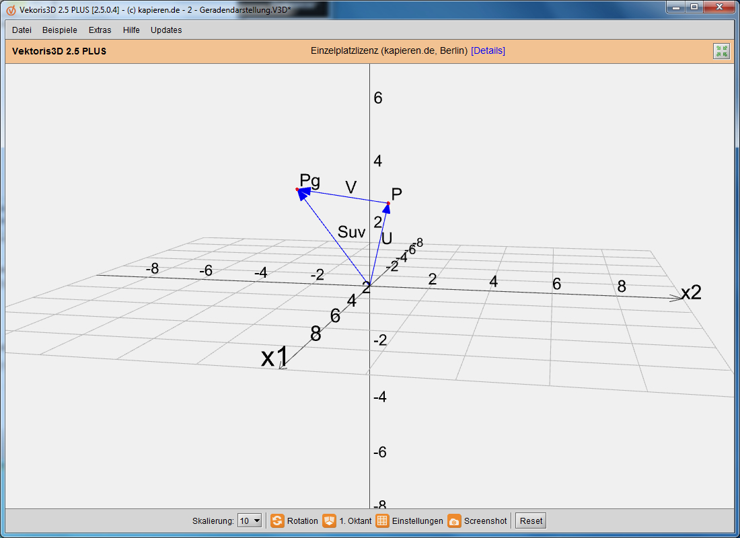This screenshot has height=538, width=740.
Task: Click the Screenshot camera icon
Action: tap(454, 521)
